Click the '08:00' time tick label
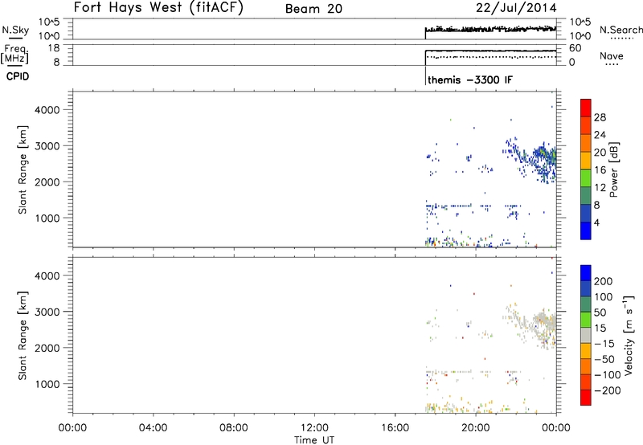This screenshot has width=643, height=445. tap(233, 428)
